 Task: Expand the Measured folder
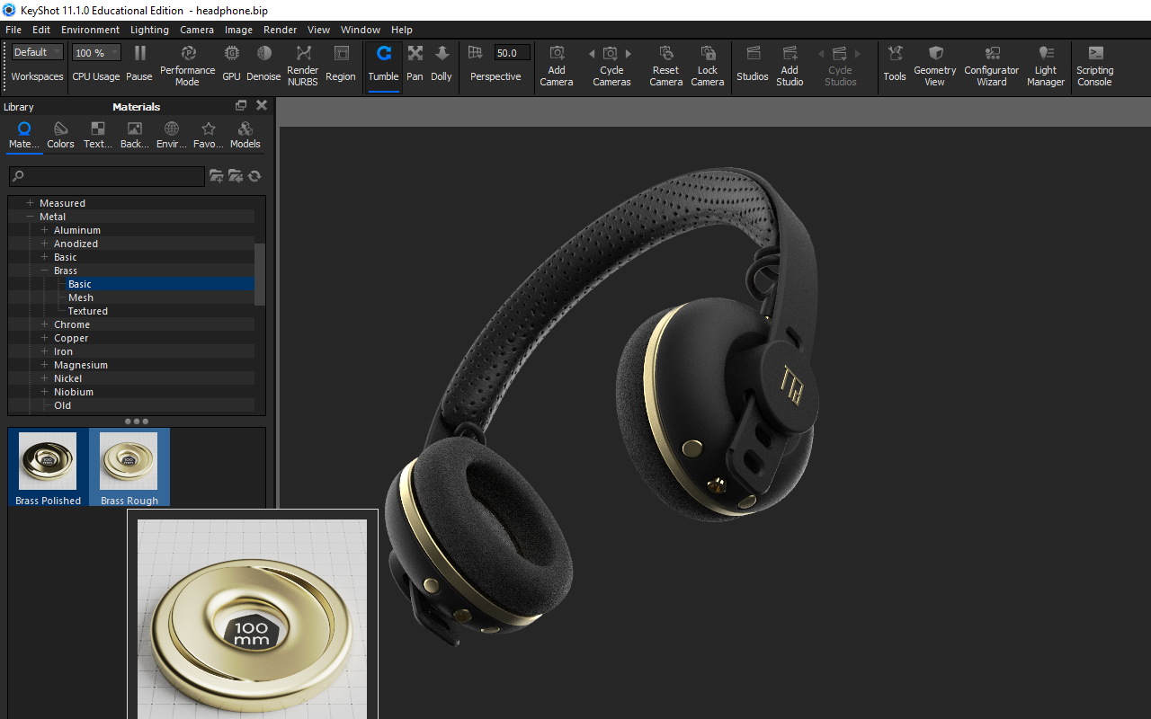pyautogui.click(x=30, y=203)
